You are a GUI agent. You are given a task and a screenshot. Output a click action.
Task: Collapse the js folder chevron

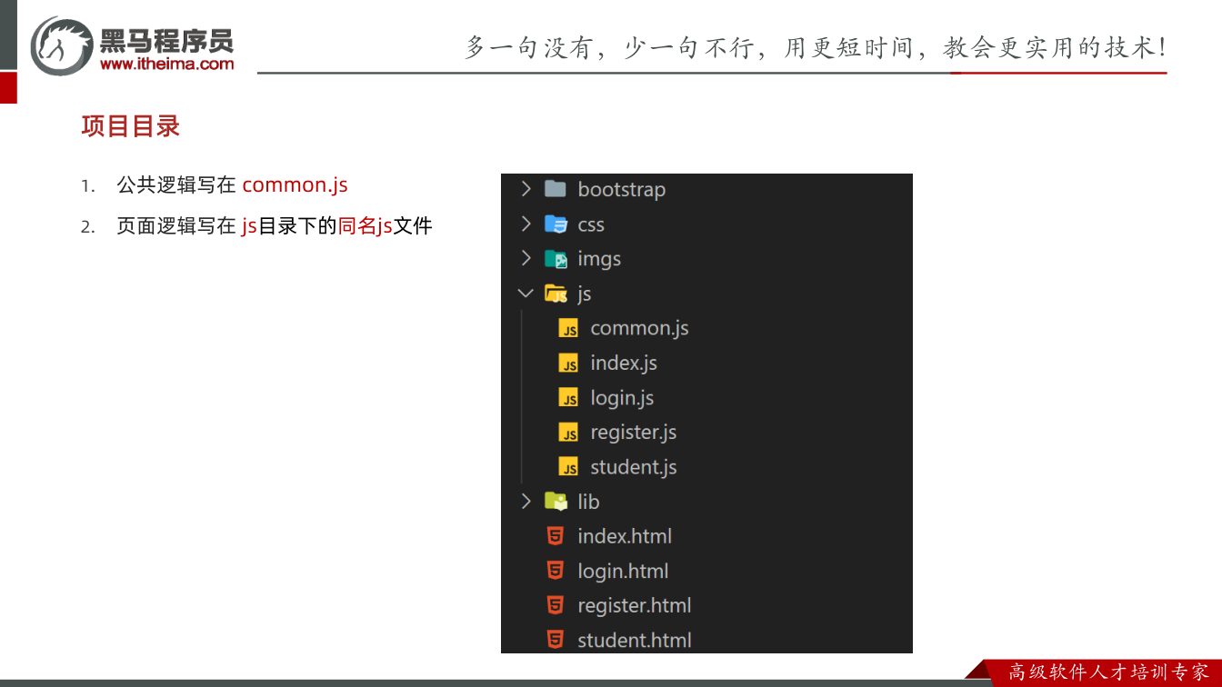coord(526,293)
